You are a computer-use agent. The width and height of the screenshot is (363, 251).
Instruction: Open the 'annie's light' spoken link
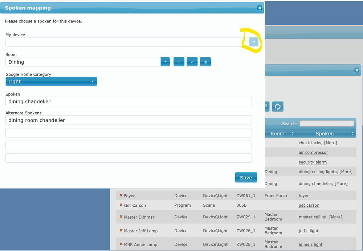click(310, 244)
